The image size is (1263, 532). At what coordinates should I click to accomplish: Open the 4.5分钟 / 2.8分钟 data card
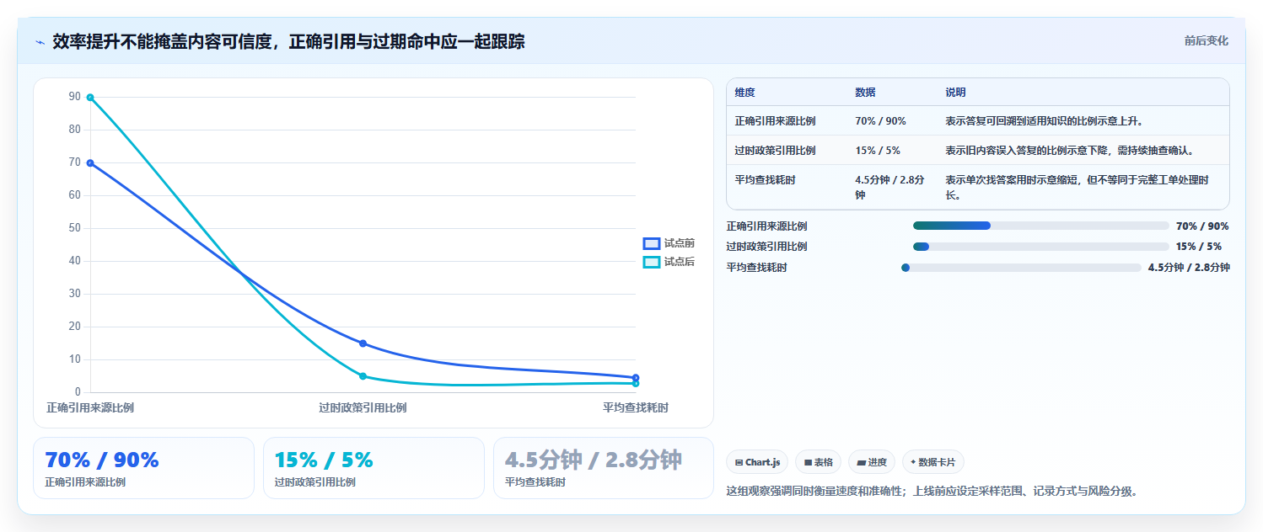[x=604, y=468]
